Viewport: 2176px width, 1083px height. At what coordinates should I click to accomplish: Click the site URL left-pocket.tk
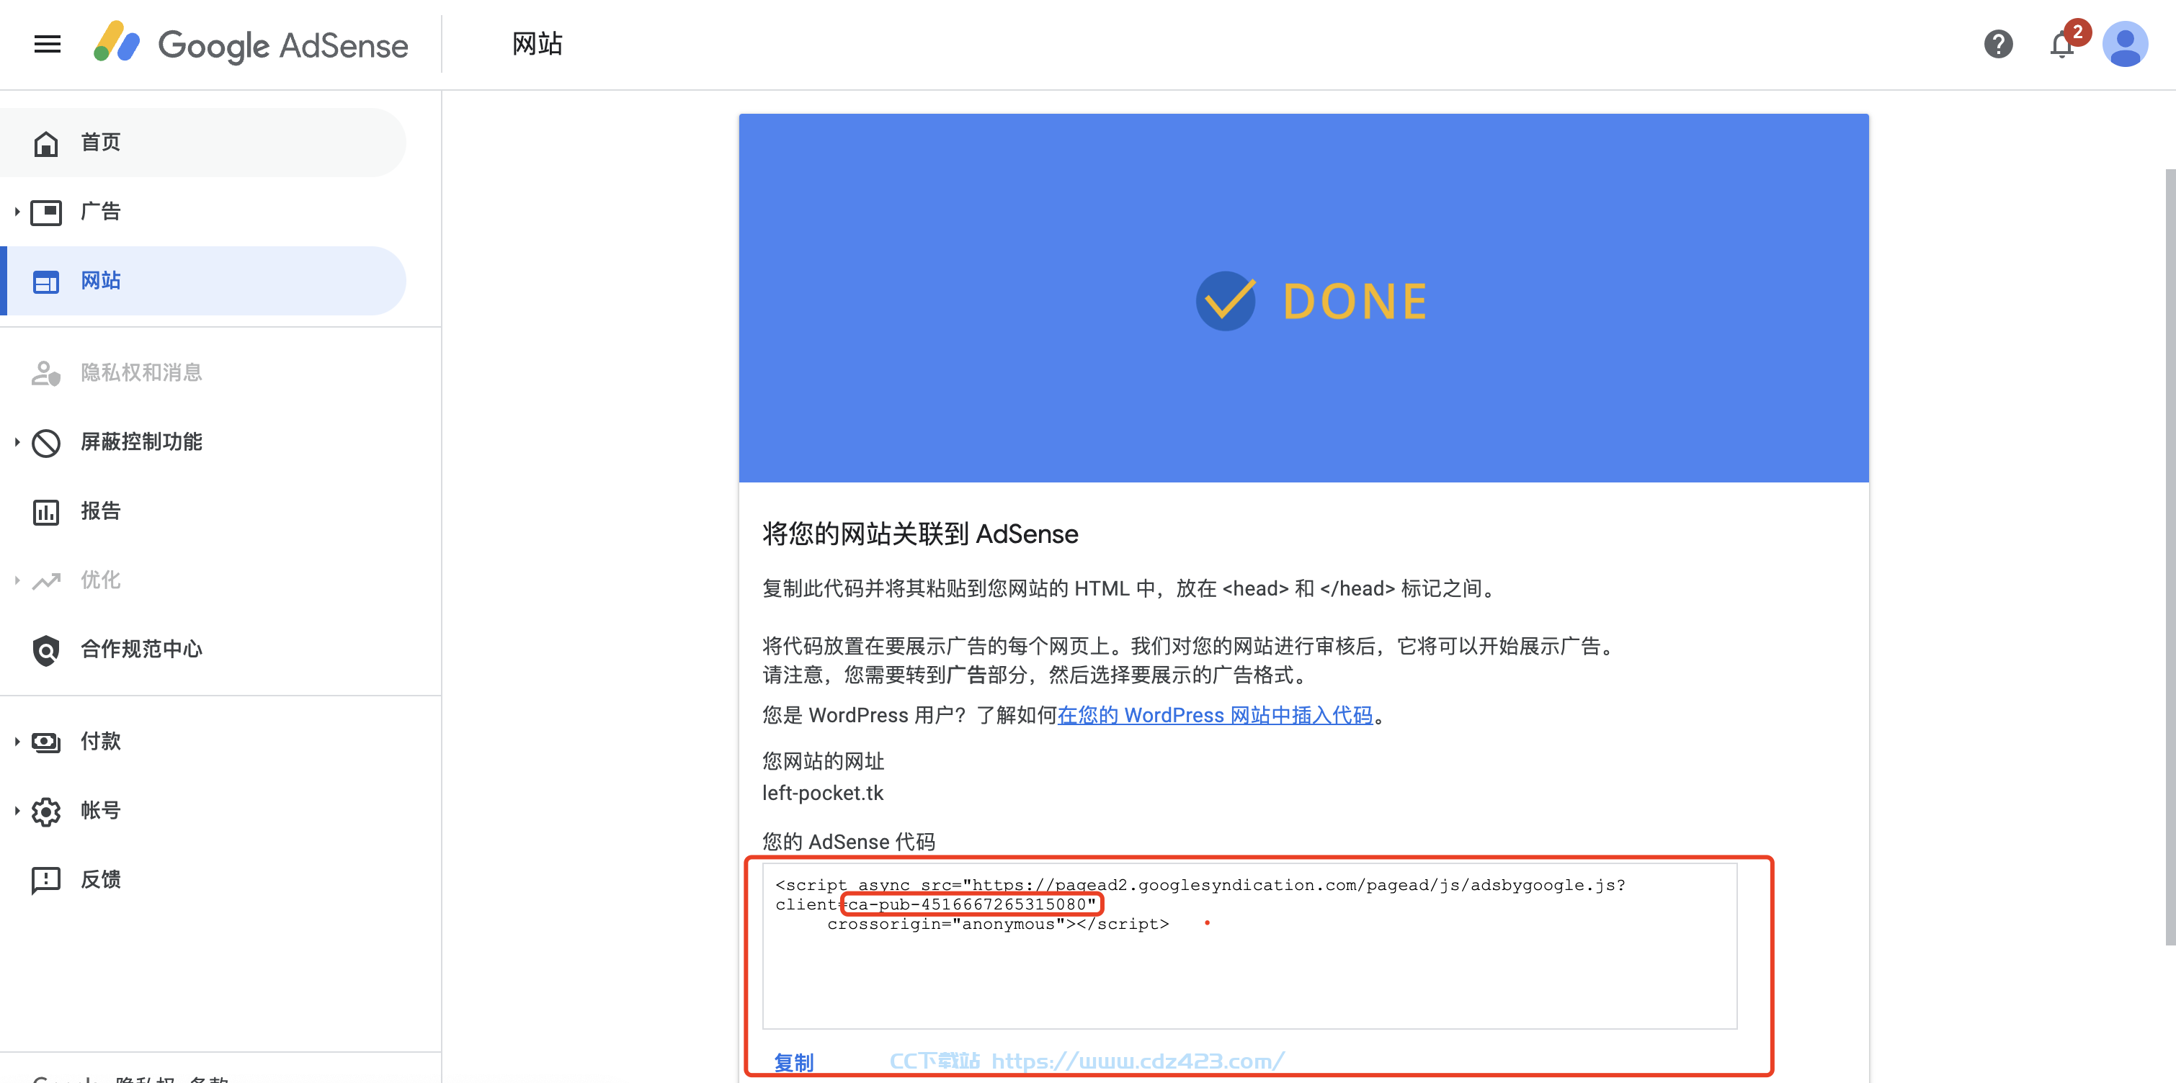823,794
